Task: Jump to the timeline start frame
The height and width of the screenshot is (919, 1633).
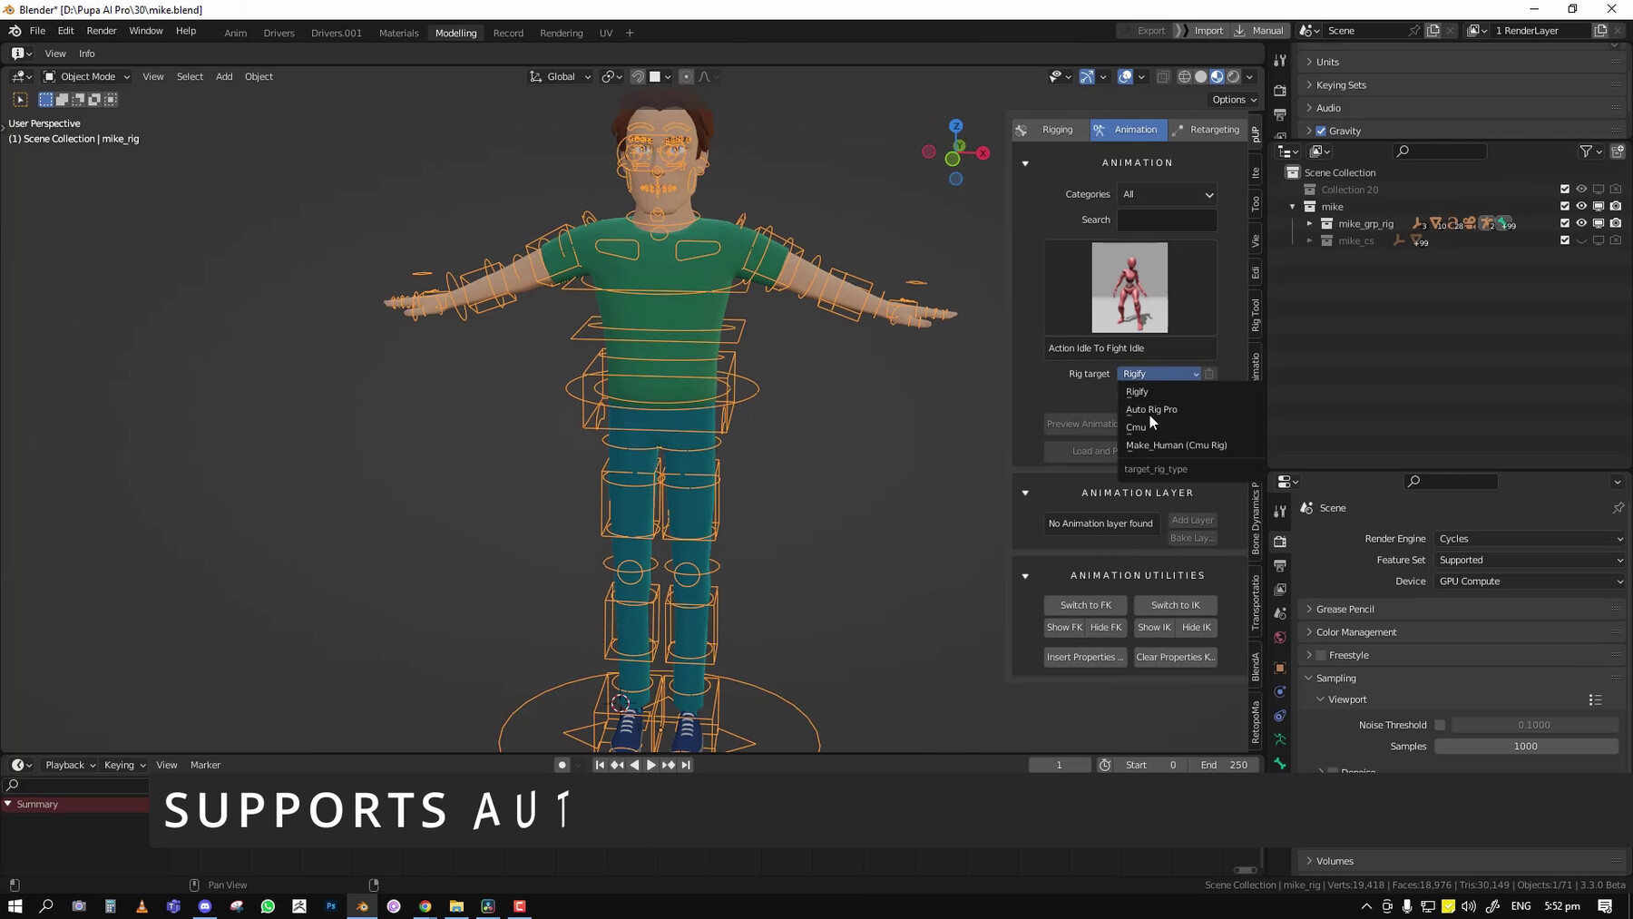Action: (x=600, y=765)
